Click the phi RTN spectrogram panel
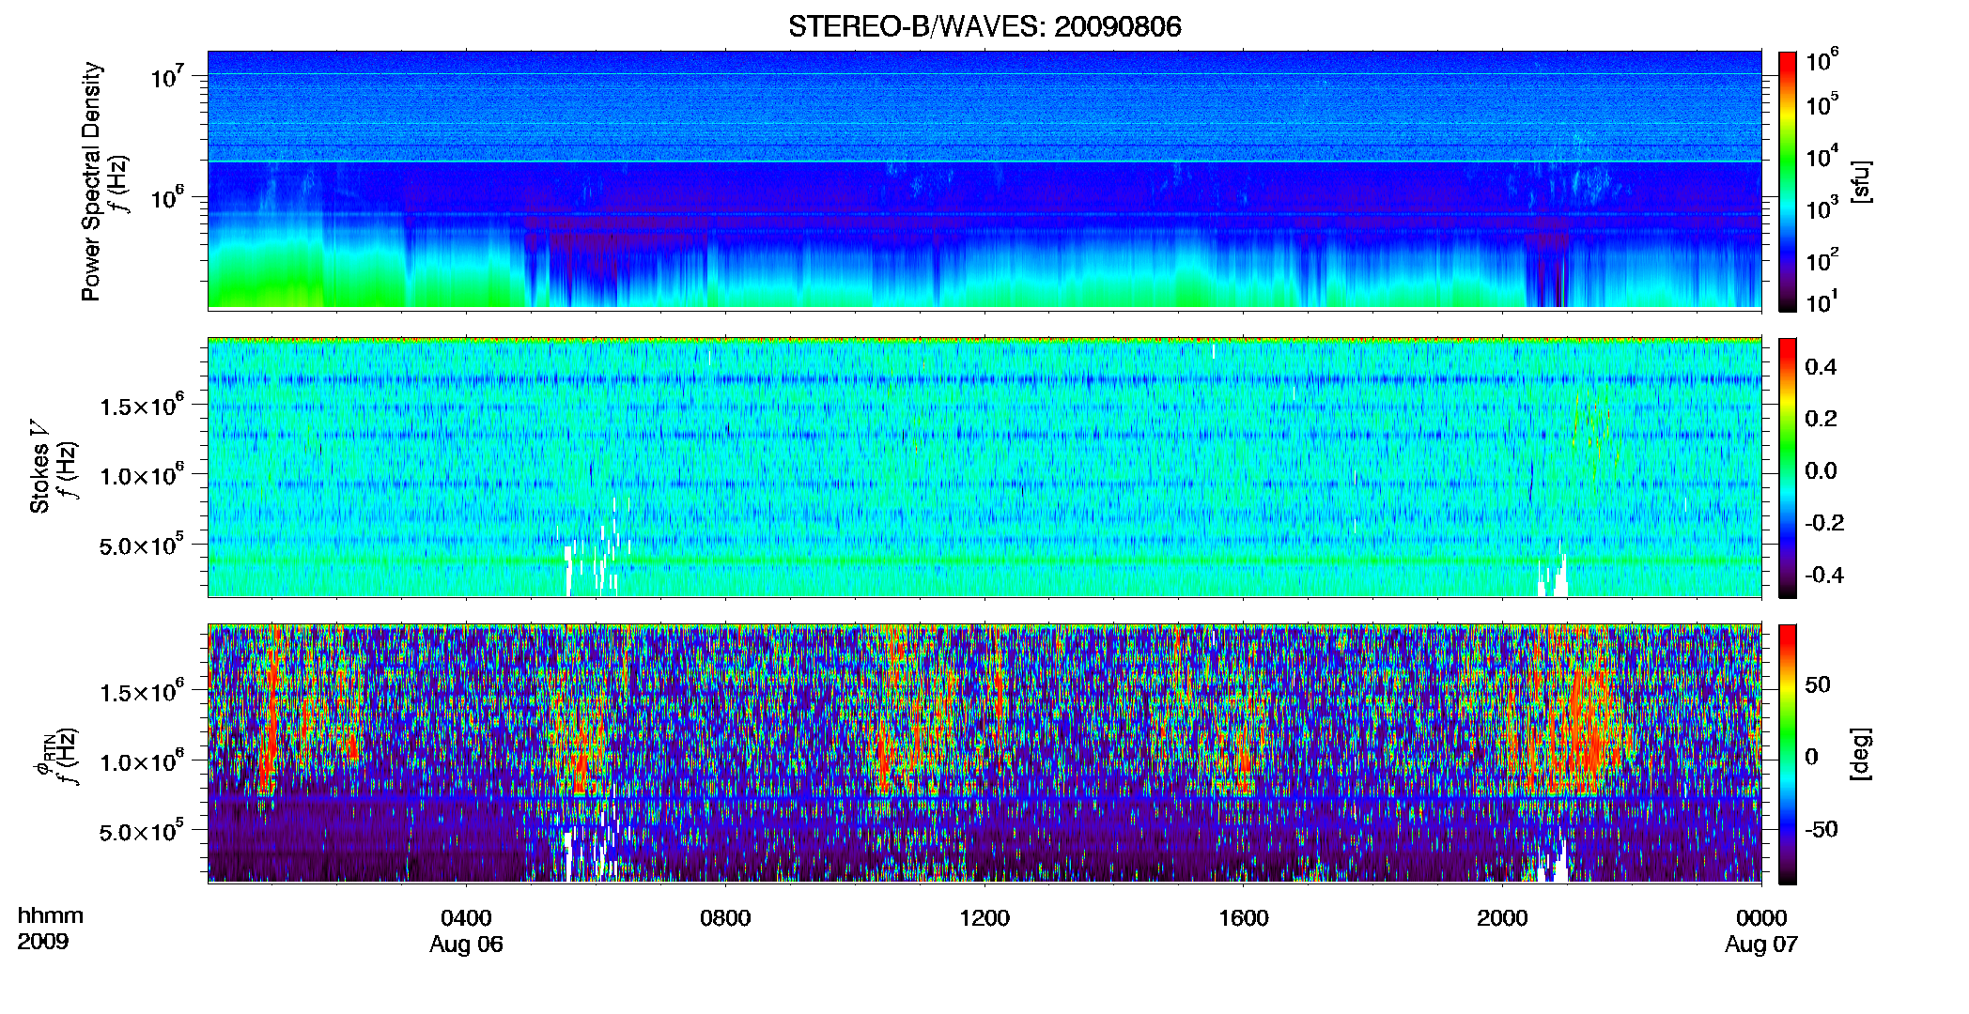The image size is (1969, 1014). 984,753
